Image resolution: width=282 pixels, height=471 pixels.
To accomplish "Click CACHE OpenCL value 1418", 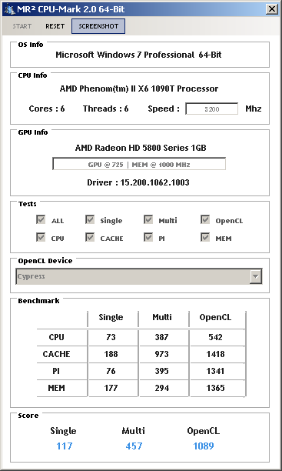I will [215, 354].
